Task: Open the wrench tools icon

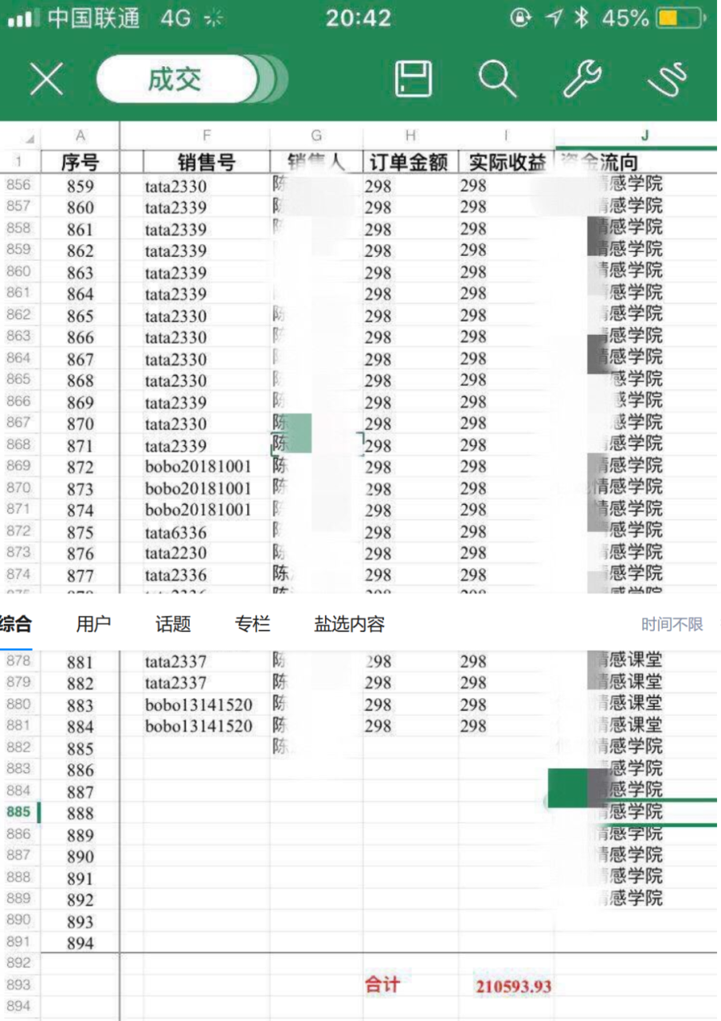Action: (582, 79)
